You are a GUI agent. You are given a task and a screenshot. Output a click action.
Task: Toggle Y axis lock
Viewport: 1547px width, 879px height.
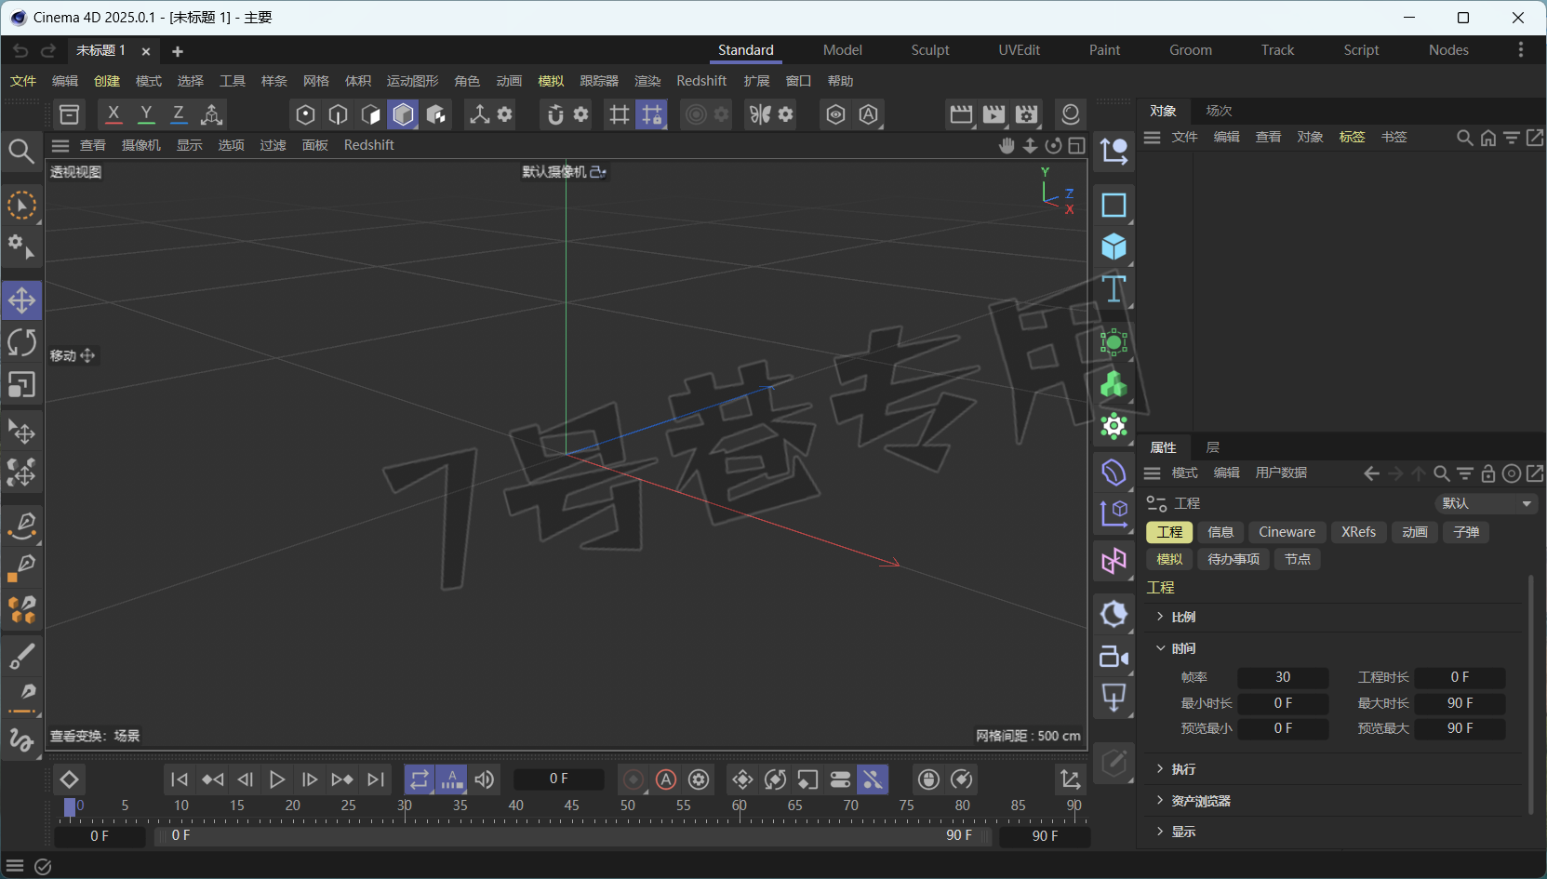(x=146, y=114)
